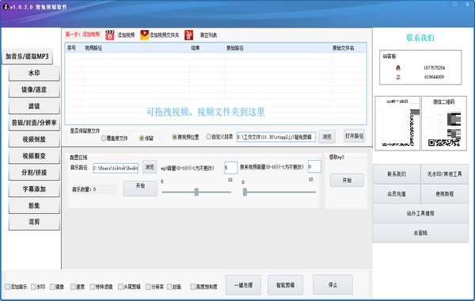Click the 一键处理 button
Image resolution: width=475 pixels, height=301 pixels.
(x=243, y=285)
